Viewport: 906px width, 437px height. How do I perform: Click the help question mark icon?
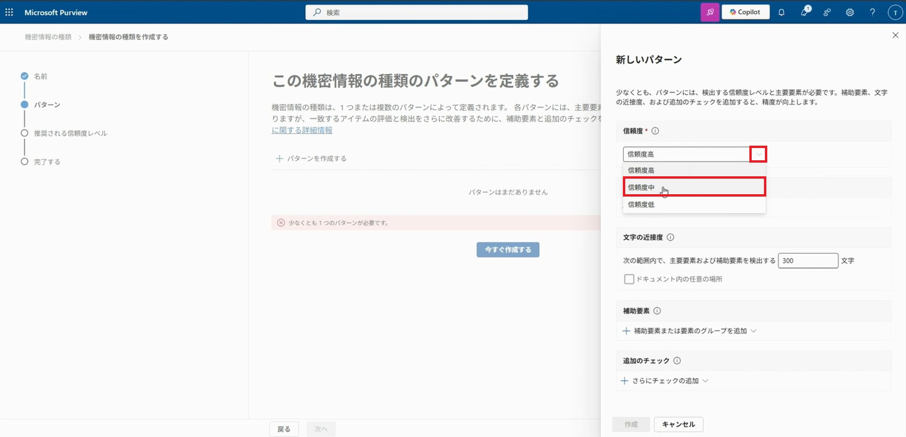tap(872, 12)
